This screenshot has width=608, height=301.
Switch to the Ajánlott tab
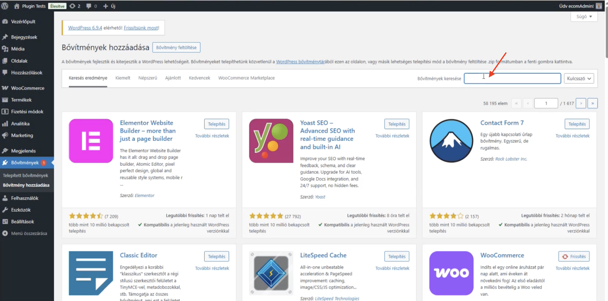(x=173, y=78)
